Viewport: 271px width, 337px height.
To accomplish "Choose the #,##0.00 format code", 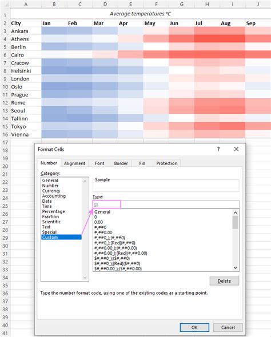I will pos(162,232).
